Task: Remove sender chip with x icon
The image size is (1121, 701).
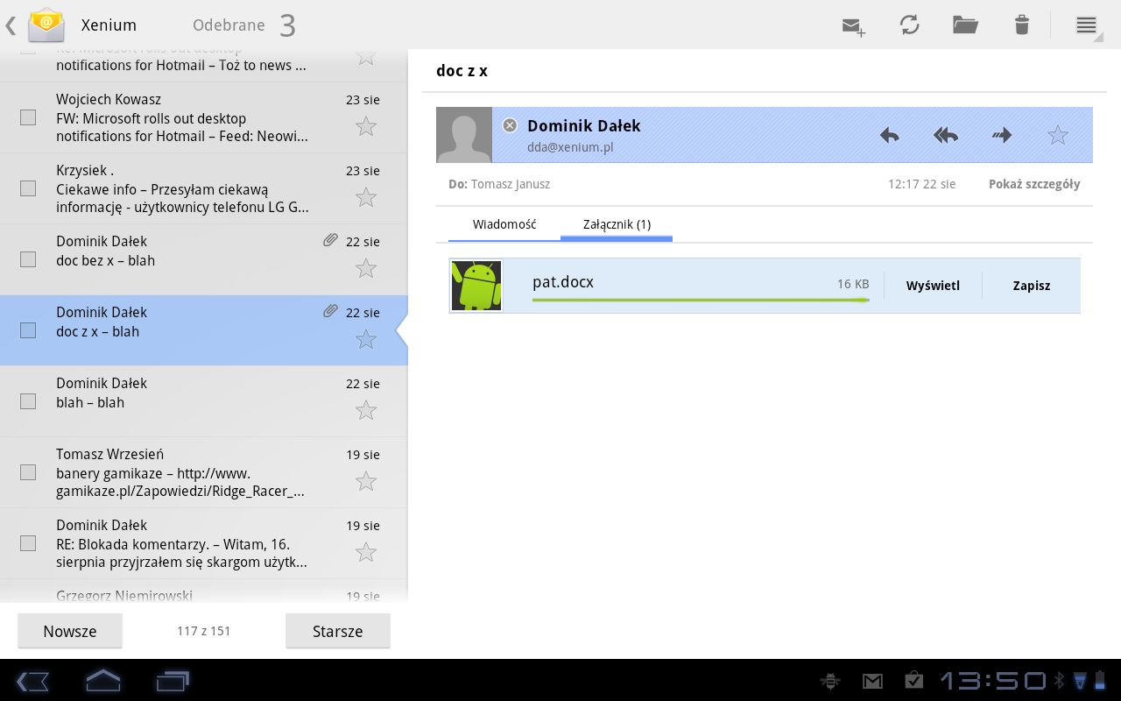Action: 510,125
